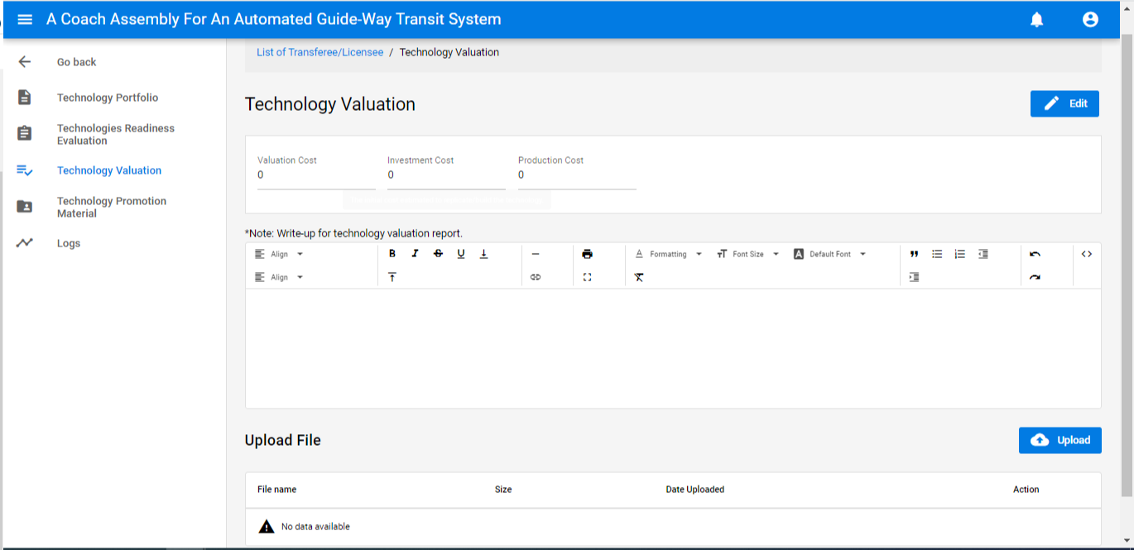Open the Font Size dropdown
Viewport: 1134px width, 550px height.
click(748, 254)
